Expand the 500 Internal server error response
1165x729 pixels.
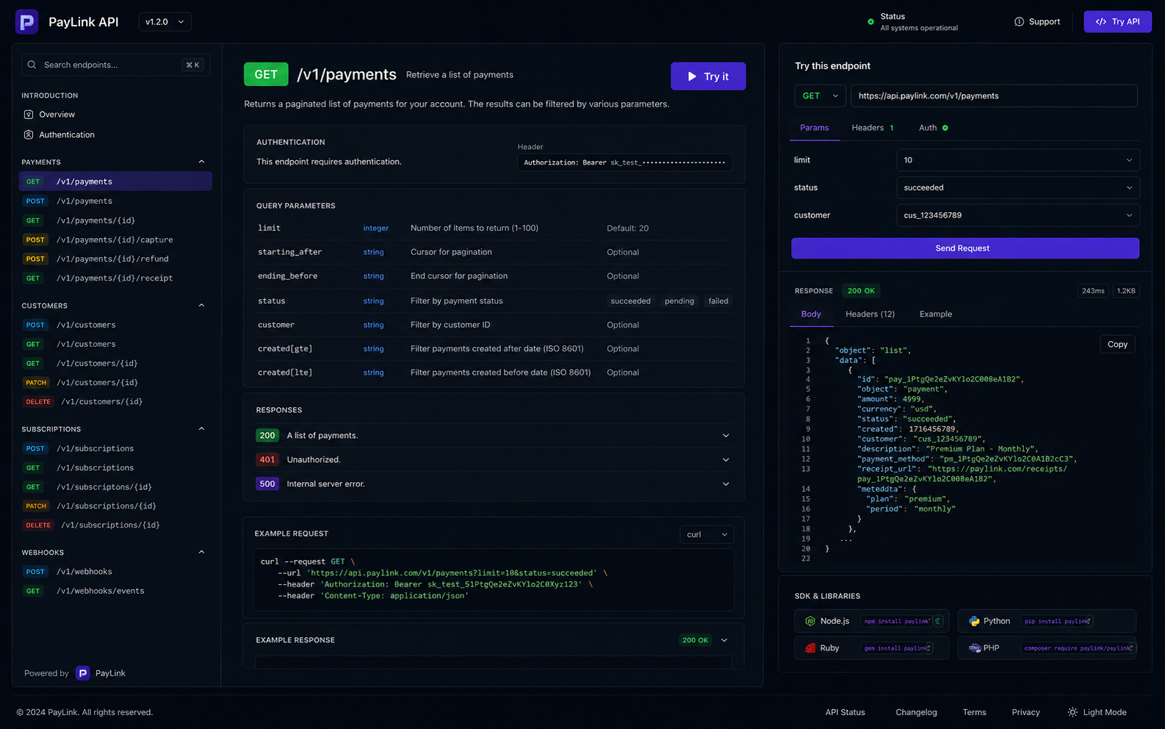(x=726, y=484)
